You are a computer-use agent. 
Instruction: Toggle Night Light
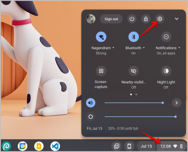pos(166,71)
